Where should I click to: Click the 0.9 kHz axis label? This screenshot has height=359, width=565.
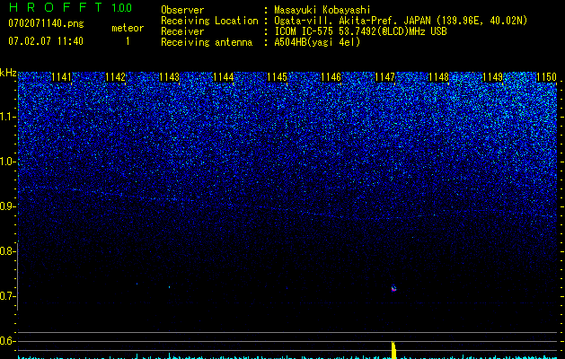[7, 206]
